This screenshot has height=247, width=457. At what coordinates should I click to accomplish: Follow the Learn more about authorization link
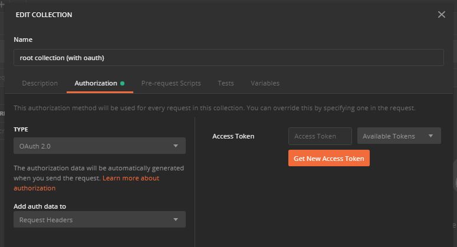131,178
